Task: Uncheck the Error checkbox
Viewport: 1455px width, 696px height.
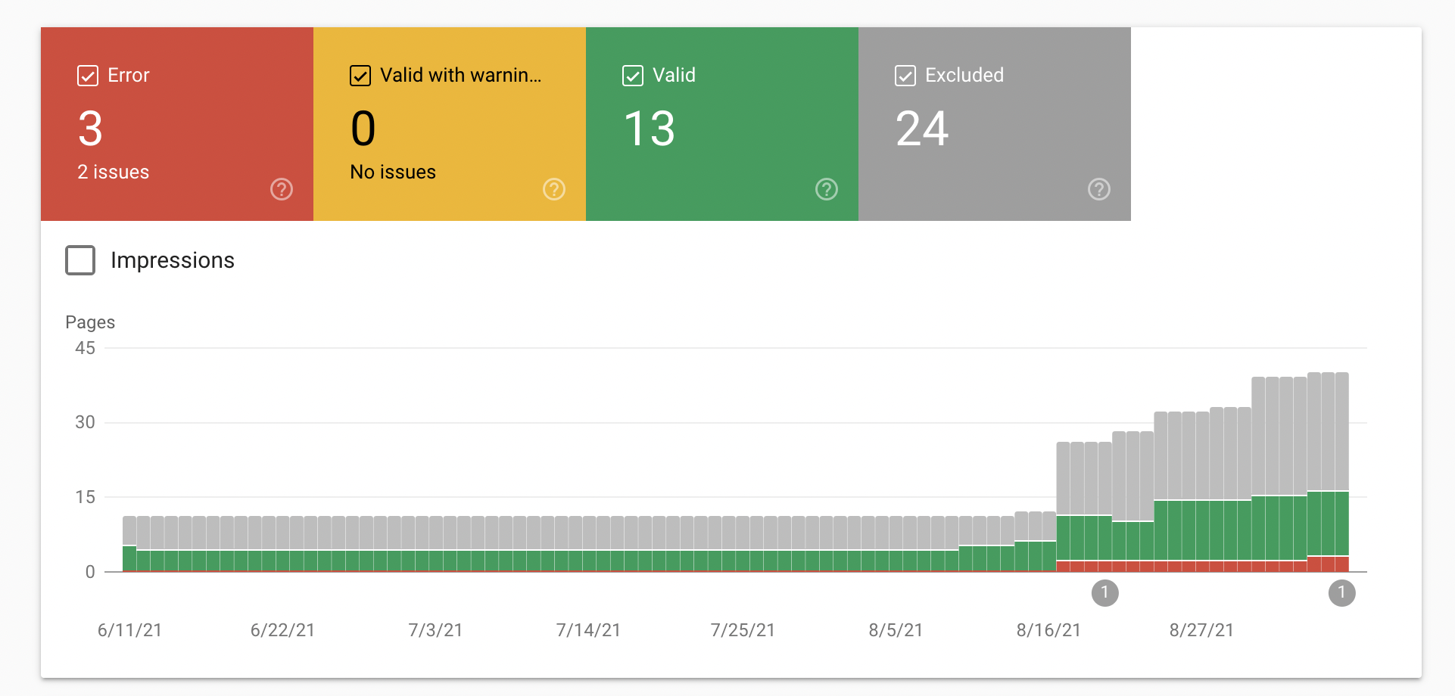Action: 88,76
